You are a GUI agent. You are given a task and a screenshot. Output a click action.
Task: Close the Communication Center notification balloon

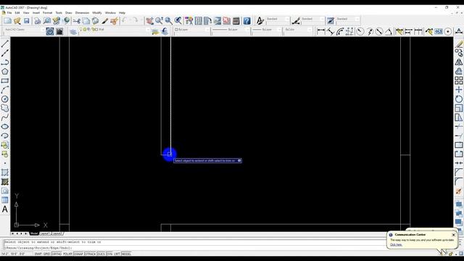454,235
